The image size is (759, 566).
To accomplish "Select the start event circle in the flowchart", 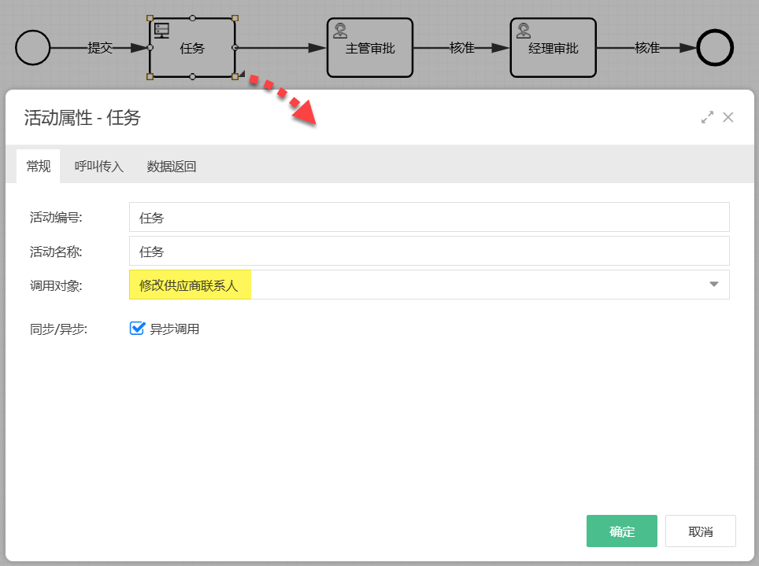I will click(x=32, y=48).
